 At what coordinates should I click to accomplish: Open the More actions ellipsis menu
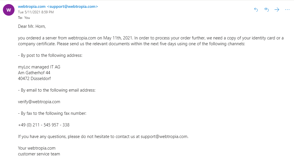point(287,10)
